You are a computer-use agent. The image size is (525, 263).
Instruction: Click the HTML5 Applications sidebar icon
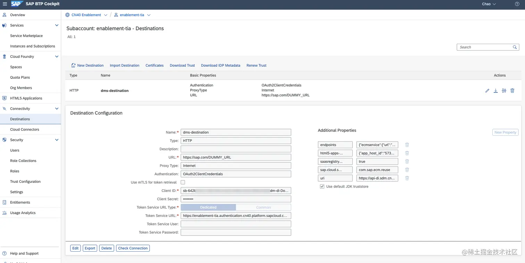5,98
